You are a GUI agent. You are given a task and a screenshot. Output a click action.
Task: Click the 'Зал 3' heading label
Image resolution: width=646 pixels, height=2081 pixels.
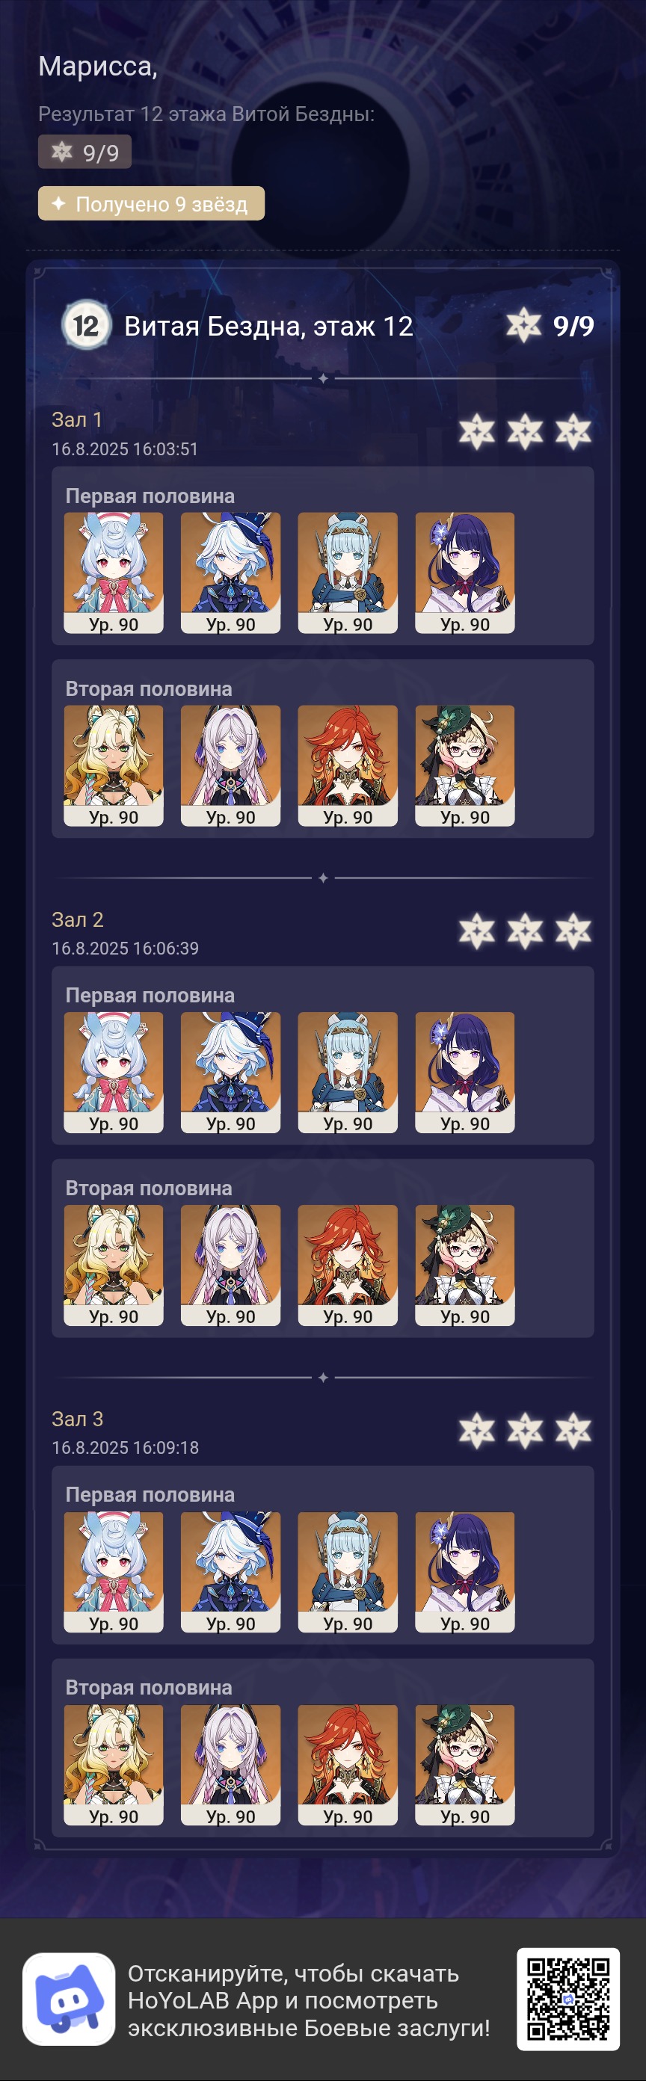point(78,1419)
